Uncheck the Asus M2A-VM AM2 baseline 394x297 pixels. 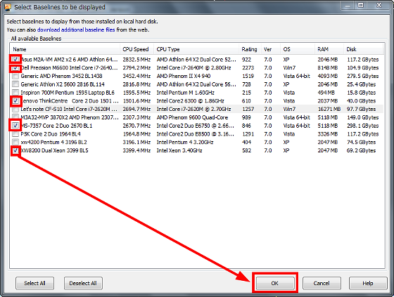pos(15,60)
